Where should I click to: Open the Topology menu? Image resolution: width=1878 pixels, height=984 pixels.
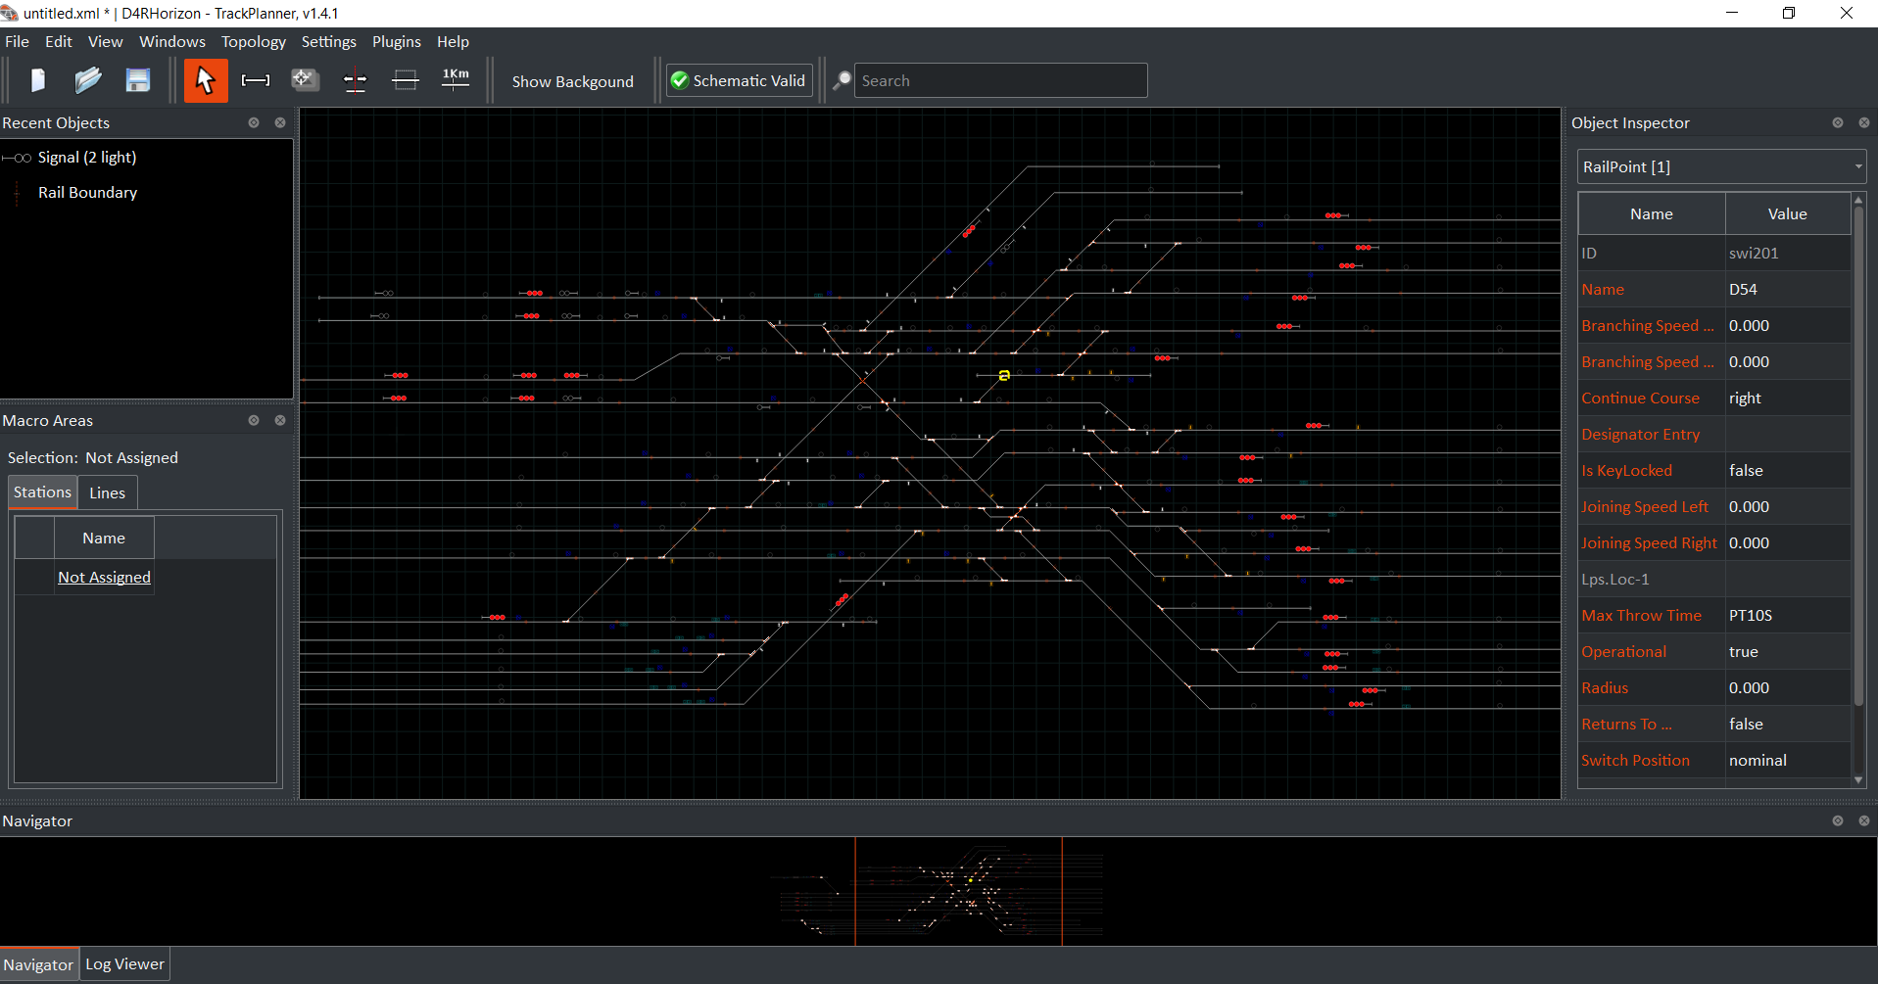click(x=253, y=41)
